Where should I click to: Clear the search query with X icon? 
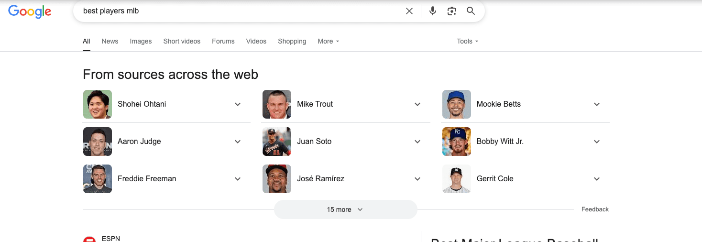coord(409,11)
